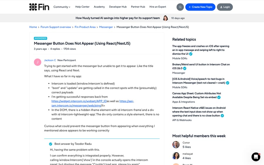Open melzayat's member name link
Viewport: 264px width, 165px height.
coord(187,154)
